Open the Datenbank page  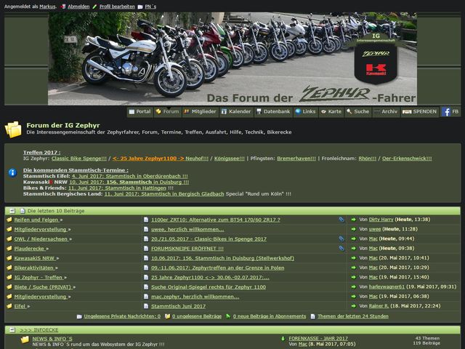click(x=273, y=111)
